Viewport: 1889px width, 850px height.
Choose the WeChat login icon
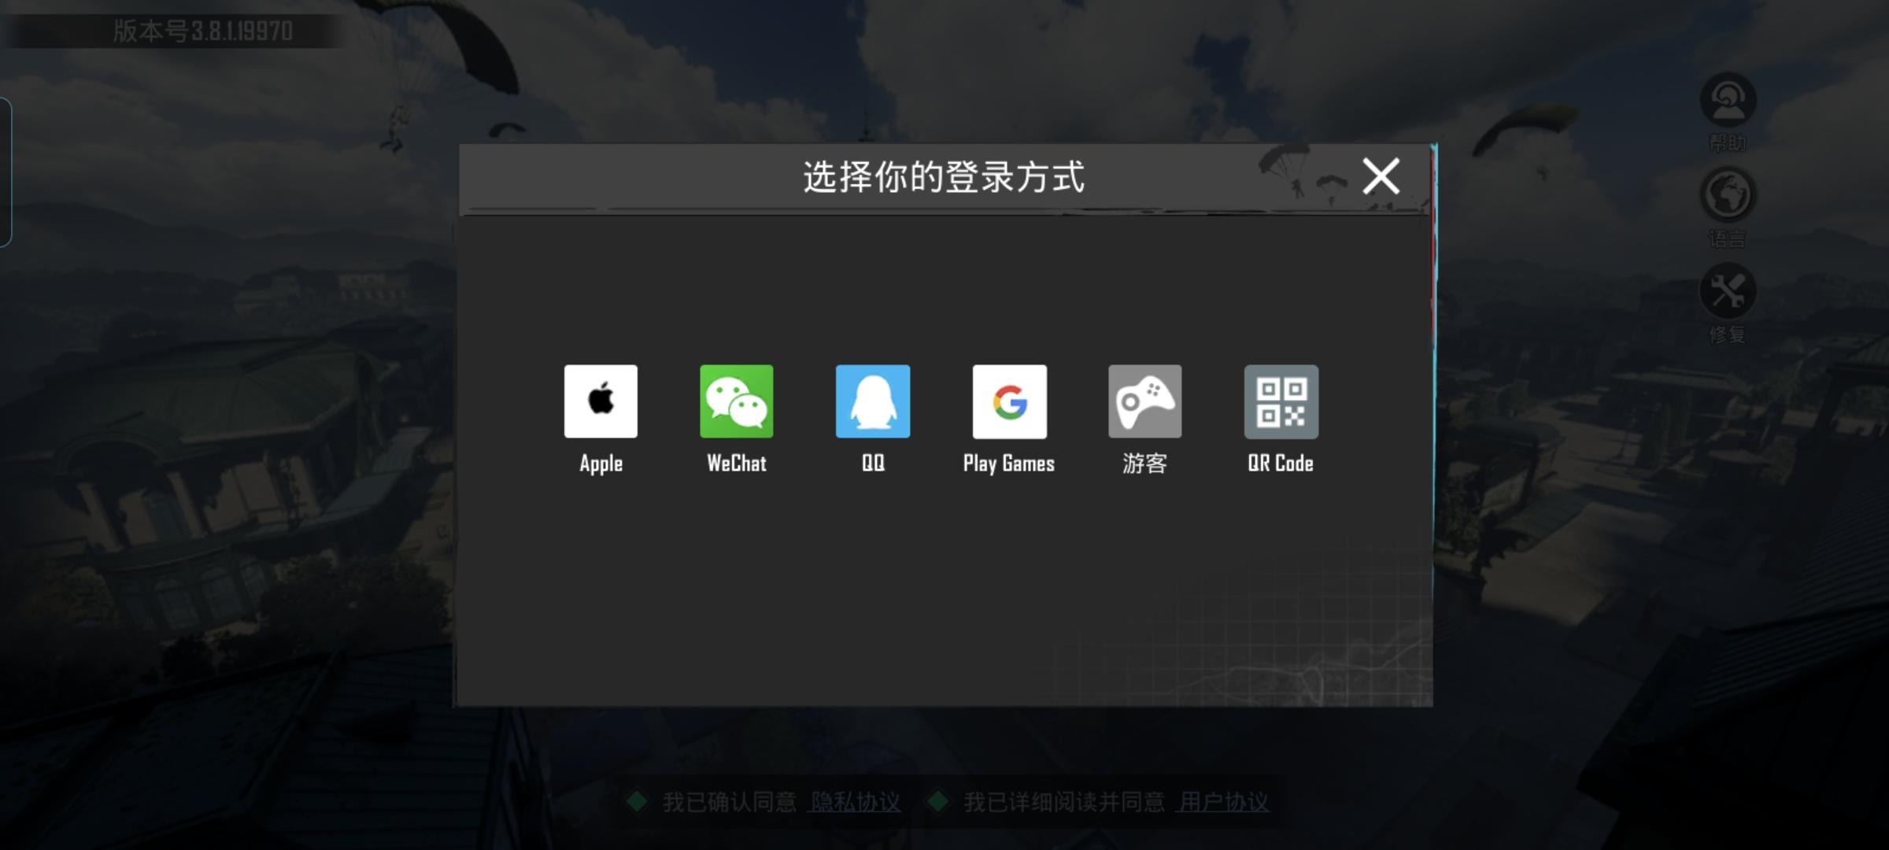(737, 401)
